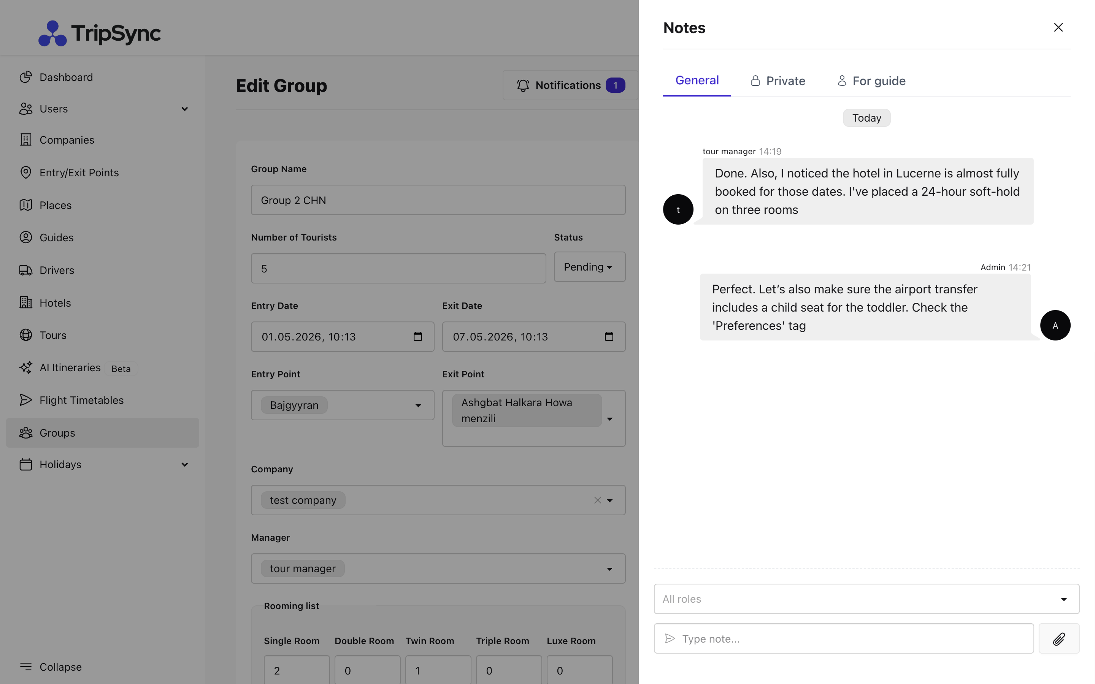1095x684 pixels.
Task: Open Companies in the sidebar
Action: (102, 140)
